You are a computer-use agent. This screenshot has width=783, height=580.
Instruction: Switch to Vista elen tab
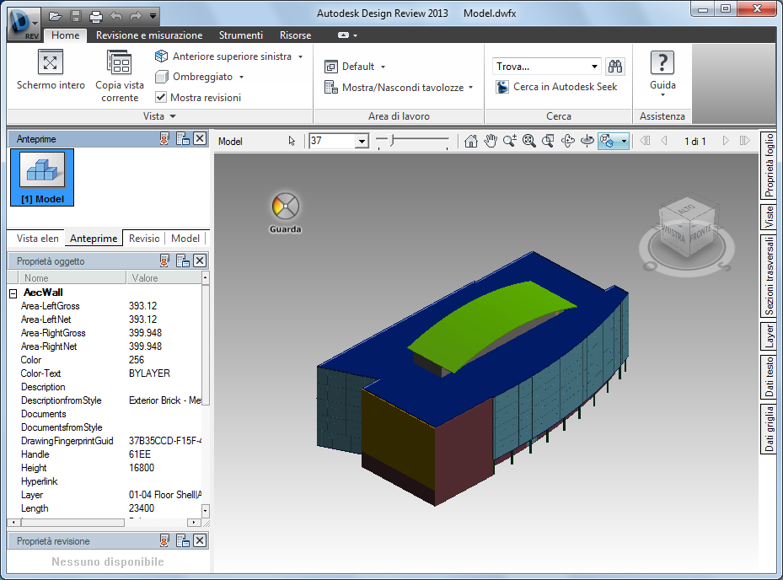click(x=37, y=239)
